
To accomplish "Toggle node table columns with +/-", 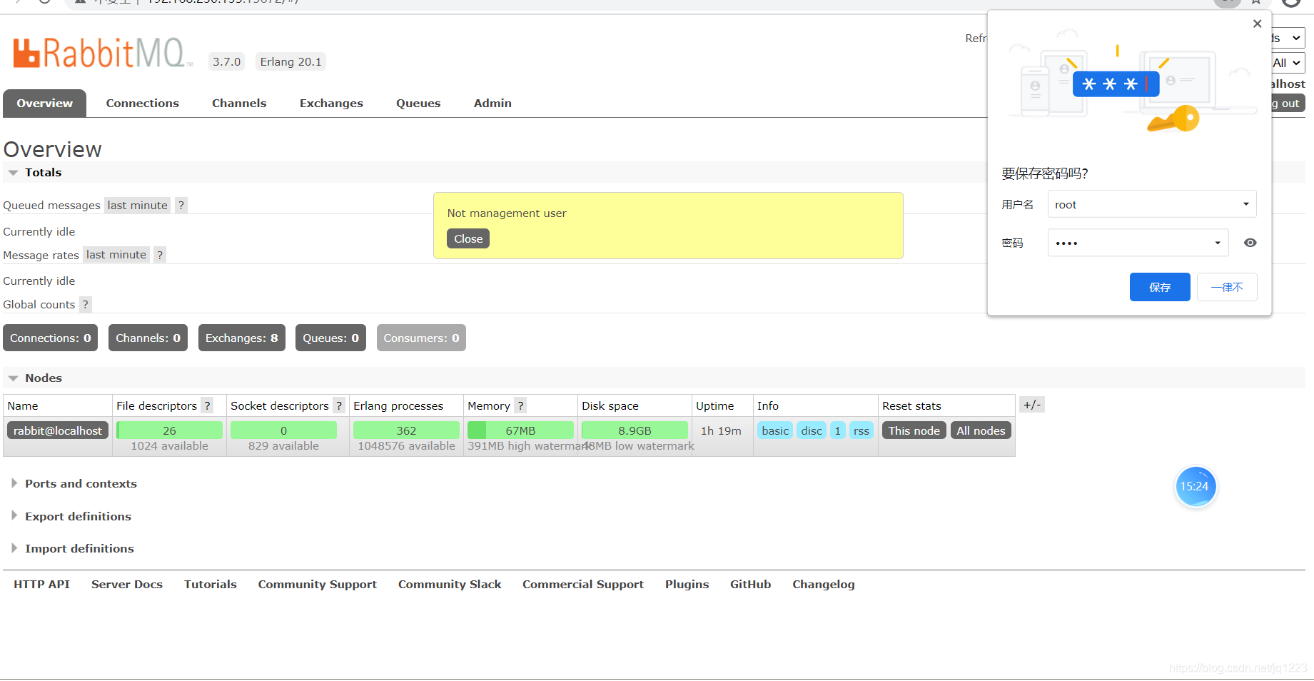I will pos(1032,405).
